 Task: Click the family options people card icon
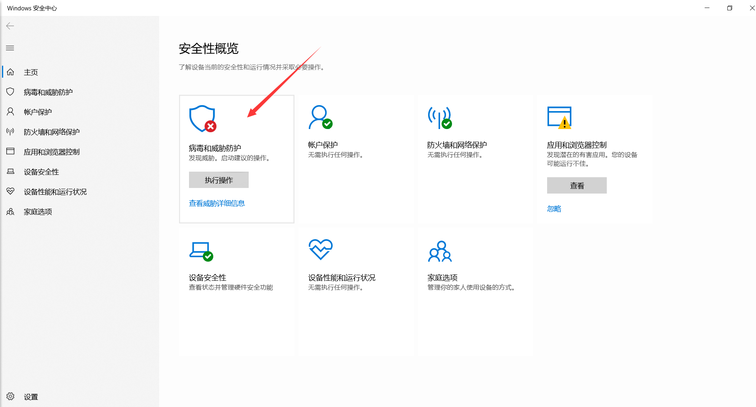coord(440,251)
